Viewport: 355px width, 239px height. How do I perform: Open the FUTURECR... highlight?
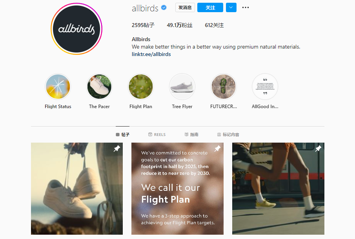click(224, 87)
